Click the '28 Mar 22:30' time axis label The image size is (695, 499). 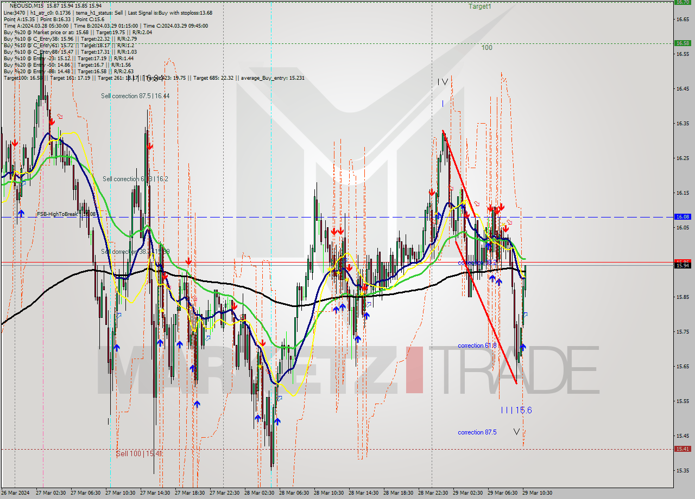point(433,493)
